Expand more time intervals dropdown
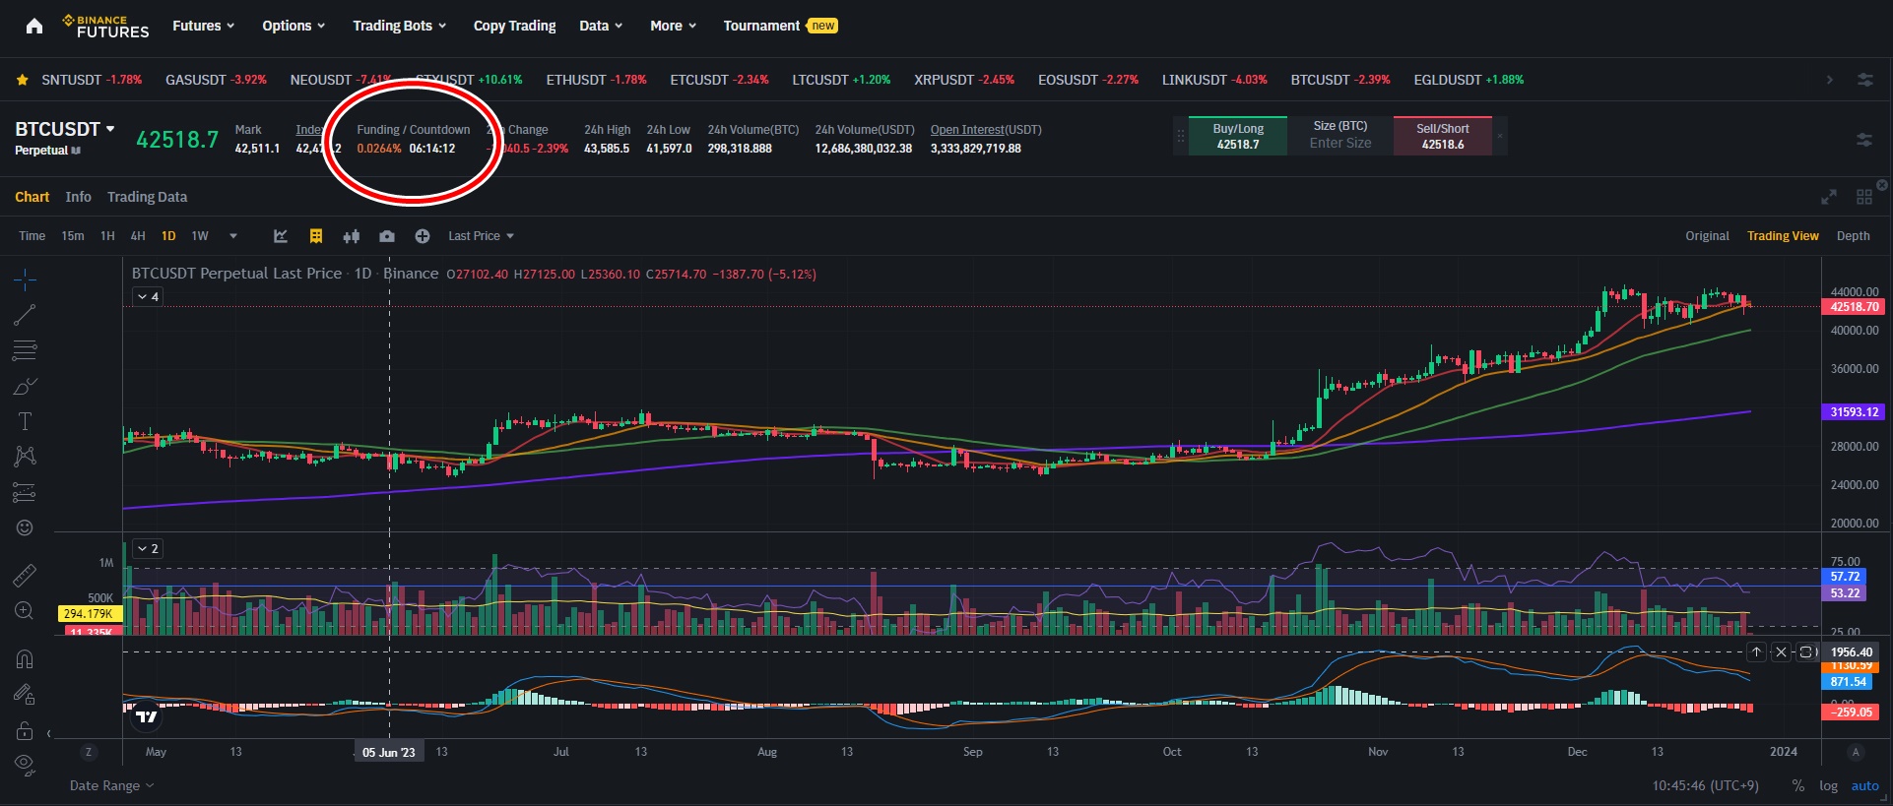 point(233,236)
